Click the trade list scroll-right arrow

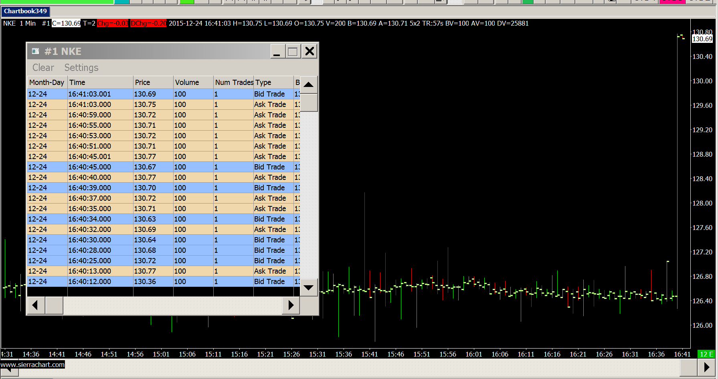(291, 305)
